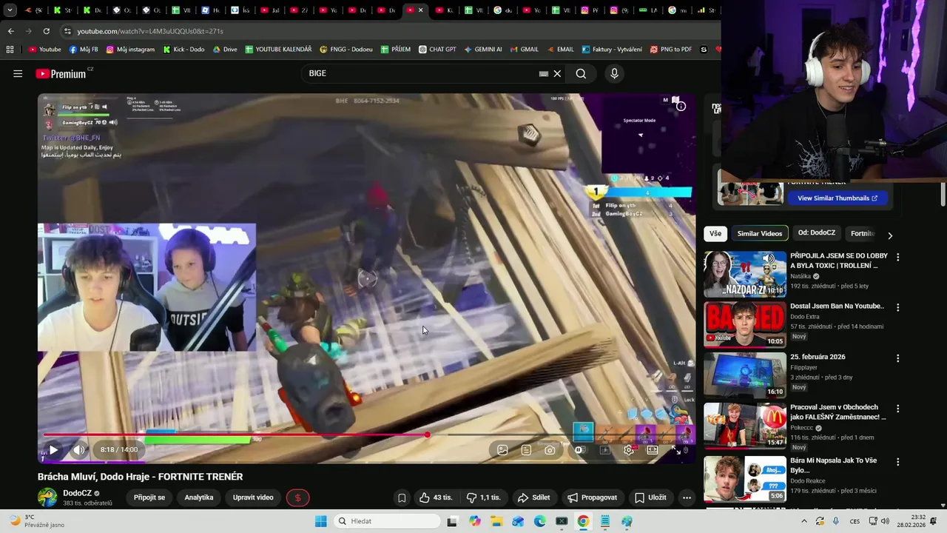Screen dimensions: 947x533
Task: Open Windows Start menu
Action: [320, 521]
